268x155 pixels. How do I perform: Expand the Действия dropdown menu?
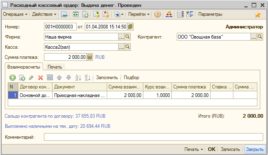click(44, 14)
